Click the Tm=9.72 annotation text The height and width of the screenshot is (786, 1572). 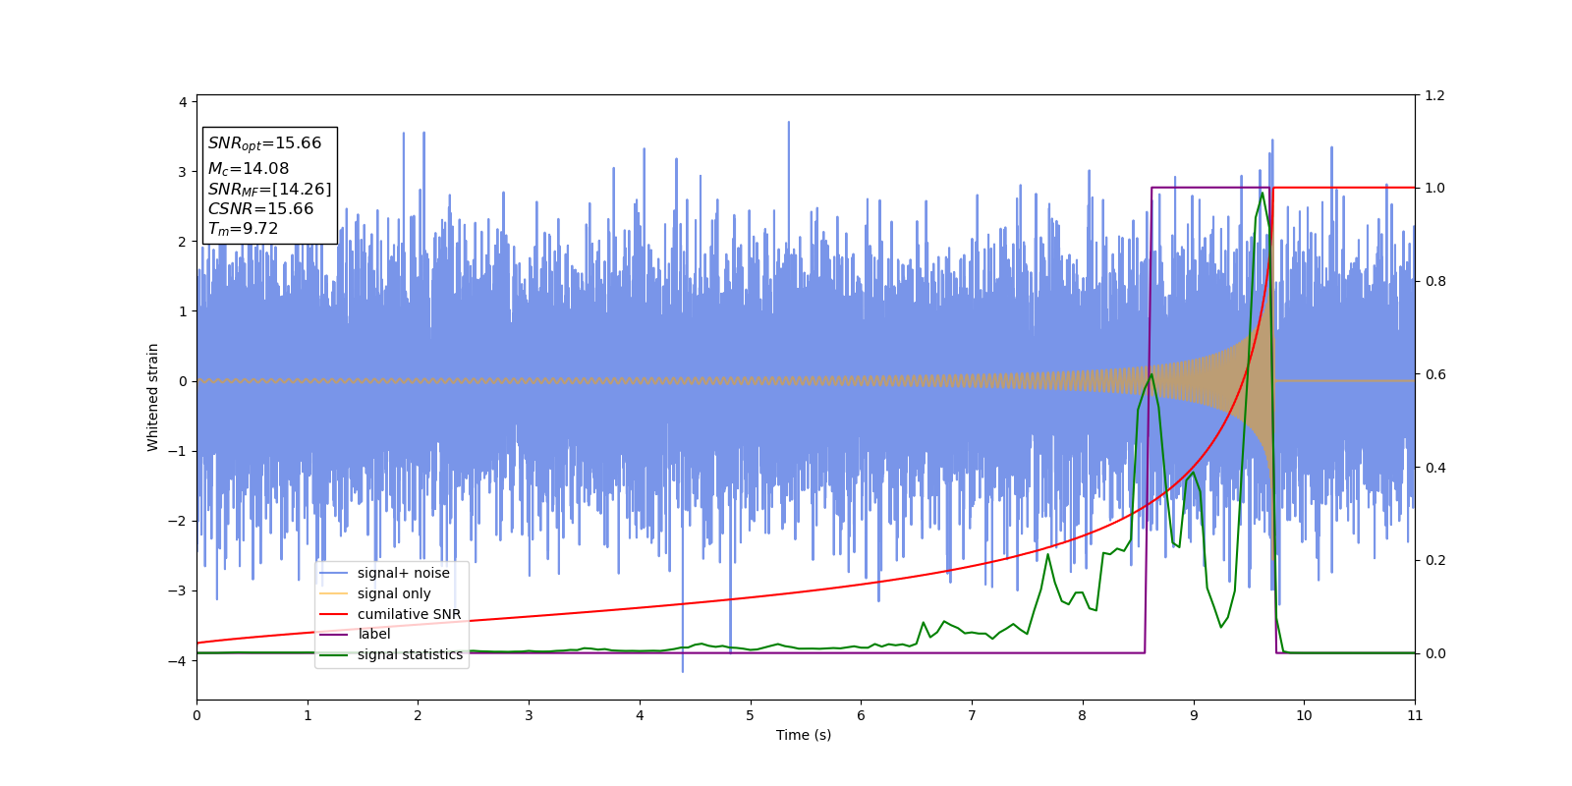(243, 229)
